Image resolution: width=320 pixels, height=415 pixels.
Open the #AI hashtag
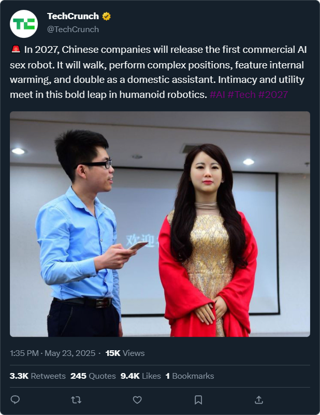(x=217, y=94)
